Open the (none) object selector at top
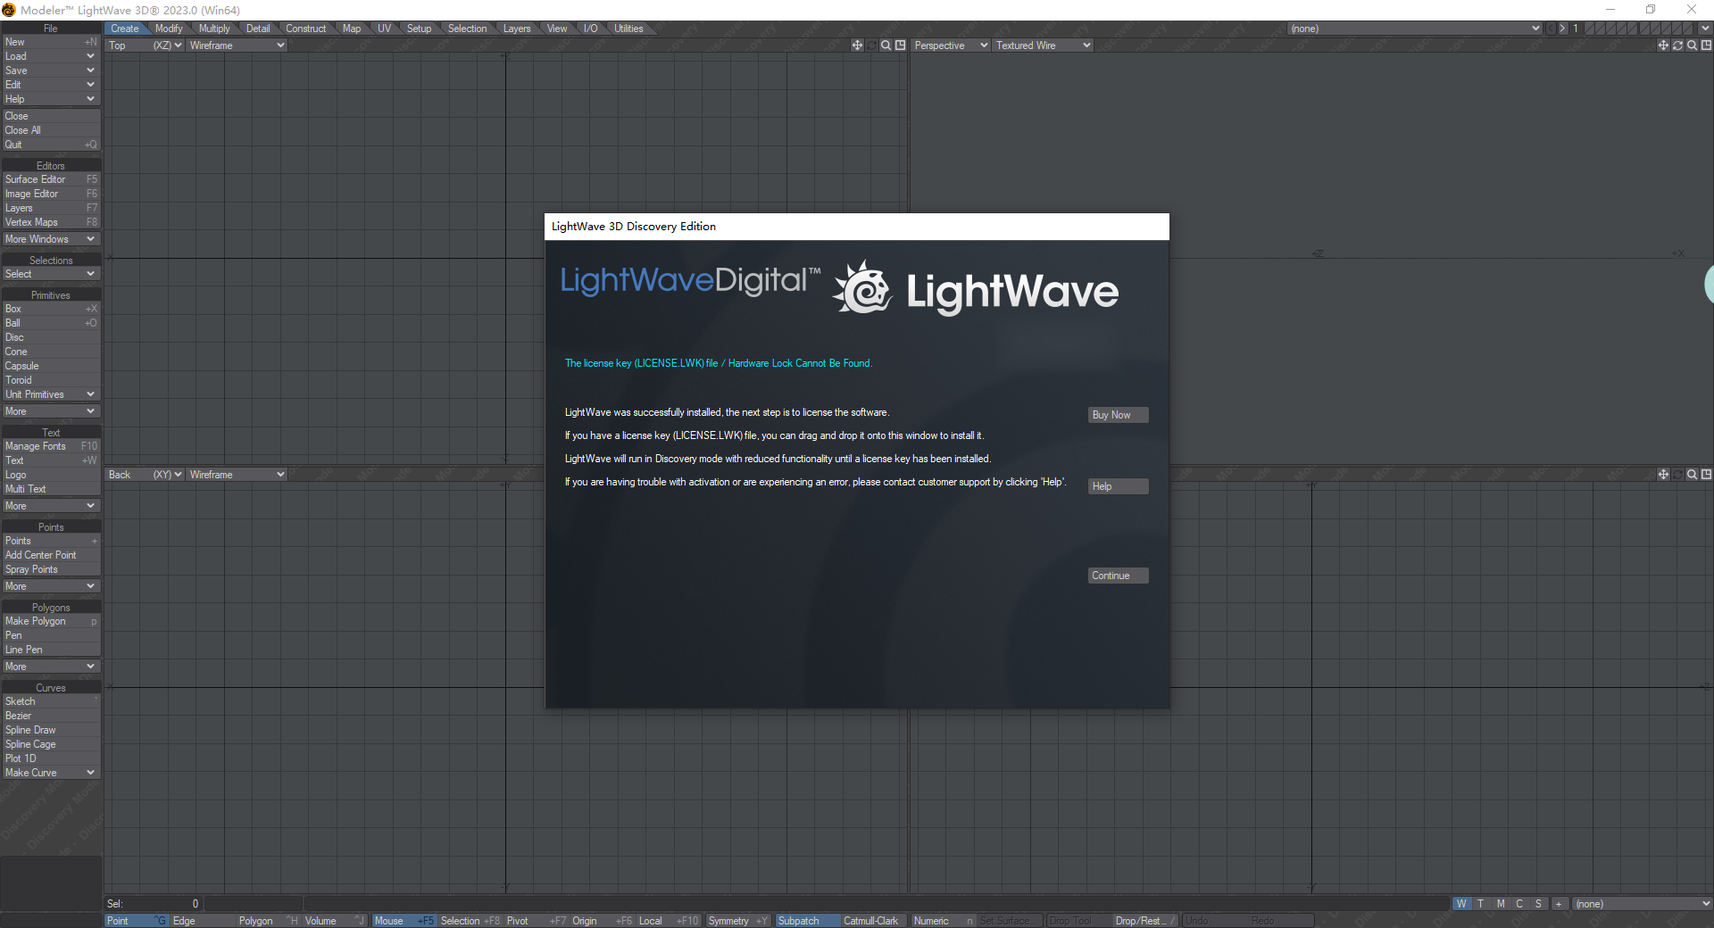The width and height of the screenshot is (1714, 928). (x=1415, y=29)
